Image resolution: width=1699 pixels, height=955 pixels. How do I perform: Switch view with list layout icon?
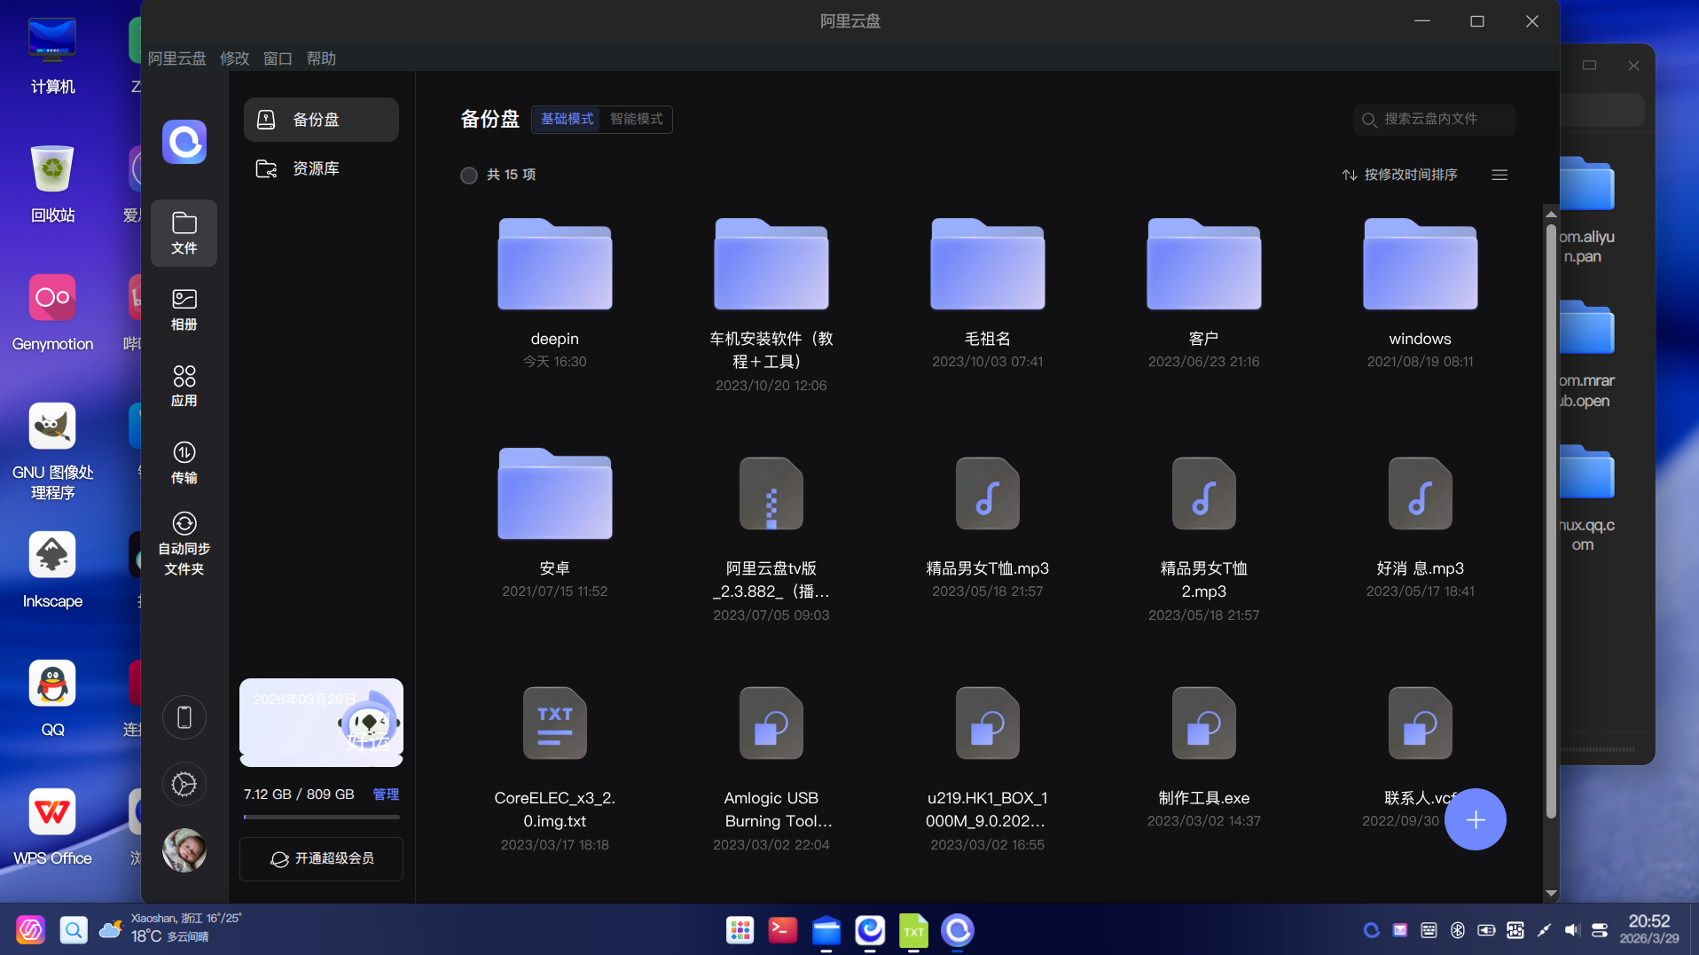pos(1499,176)
